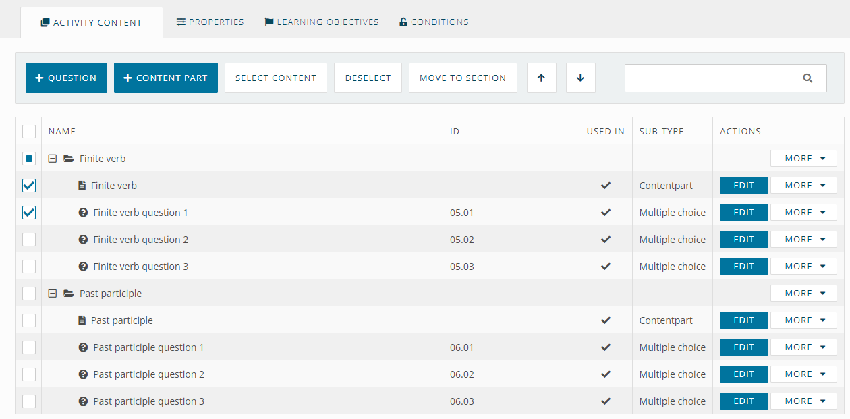Open the Conditions tab

tap(434, 22)
